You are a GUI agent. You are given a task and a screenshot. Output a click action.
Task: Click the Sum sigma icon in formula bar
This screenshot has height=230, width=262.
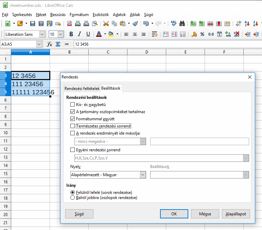pos(58,44)
